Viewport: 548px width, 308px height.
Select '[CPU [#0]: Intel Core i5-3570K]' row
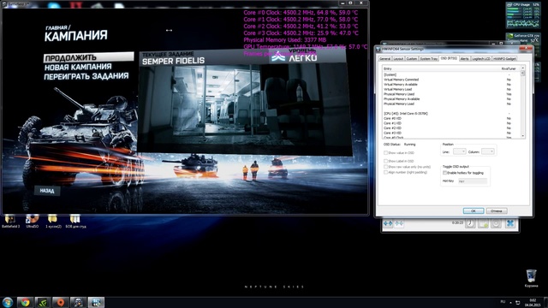pyautogui.click(x=453, y=114)
